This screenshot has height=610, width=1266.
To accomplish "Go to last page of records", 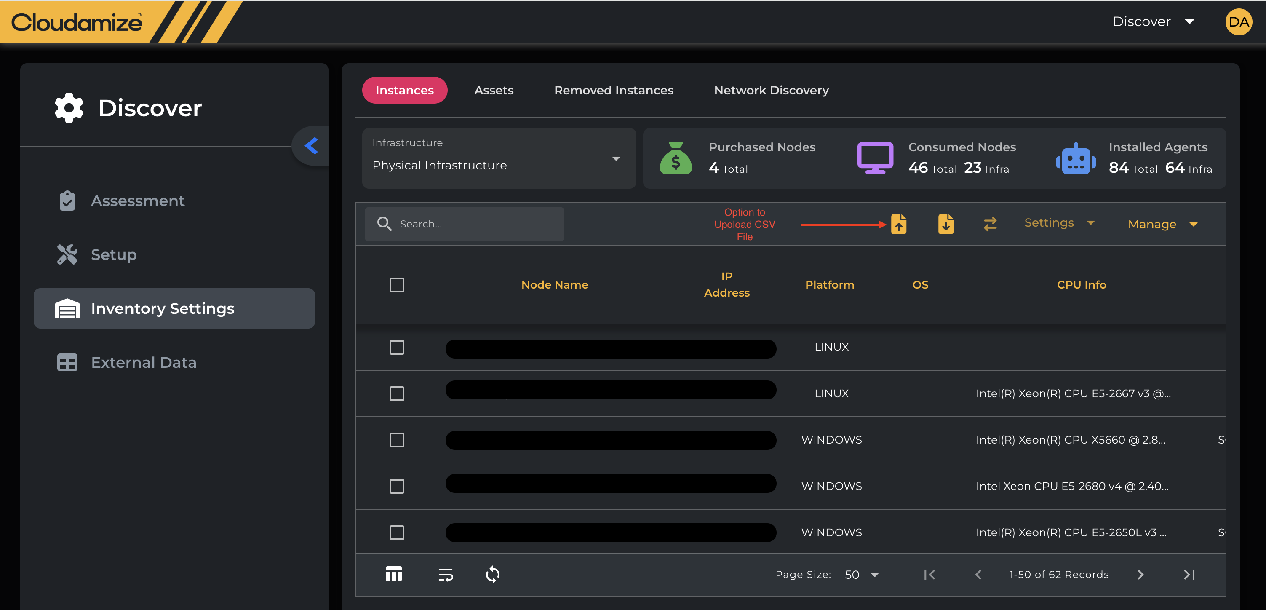I will click(1189, 574).
